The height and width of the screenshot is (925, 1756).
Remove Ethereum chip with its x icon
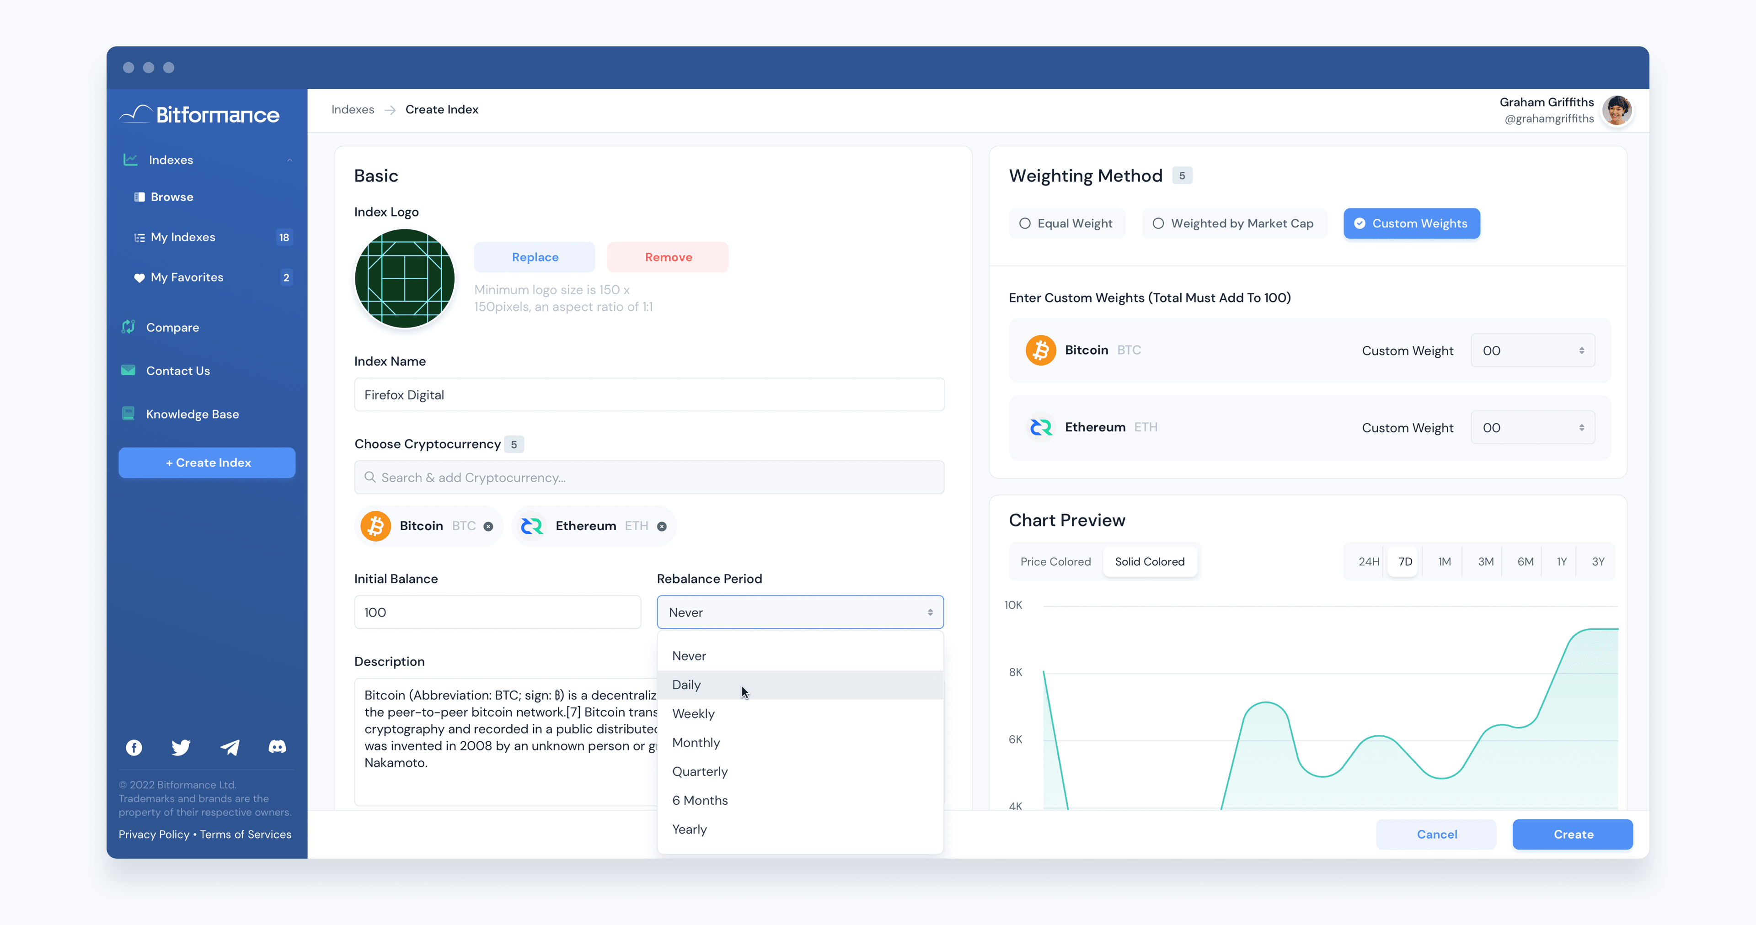662,526
